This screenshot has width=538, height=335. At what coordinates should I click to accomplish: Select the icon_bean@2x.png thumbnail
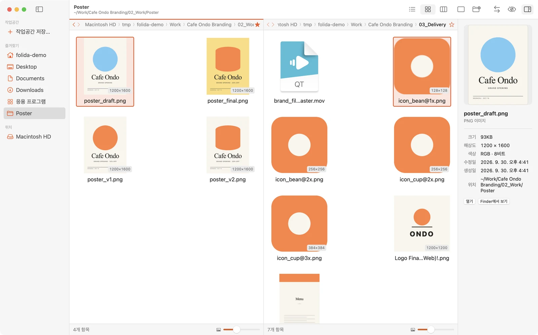coord(299,145)
